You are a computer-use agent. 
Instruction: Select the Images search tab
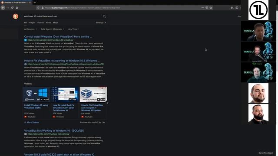pyautogui.click(x=32, y=23)
